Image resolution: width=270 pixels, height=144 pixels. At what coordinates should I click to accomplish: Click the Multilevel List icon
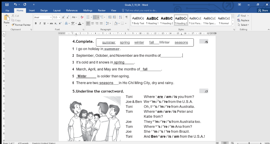coord(102,17)
